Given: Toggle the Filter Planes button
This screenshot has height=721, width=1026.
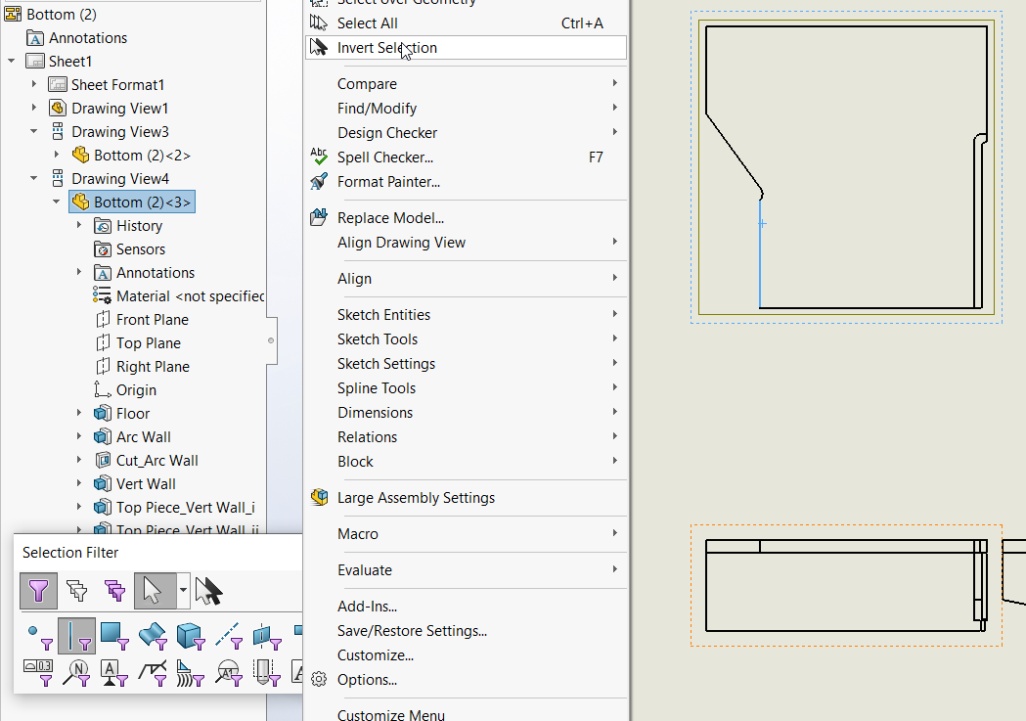Looking at the screenshot, I should [266, 636].
